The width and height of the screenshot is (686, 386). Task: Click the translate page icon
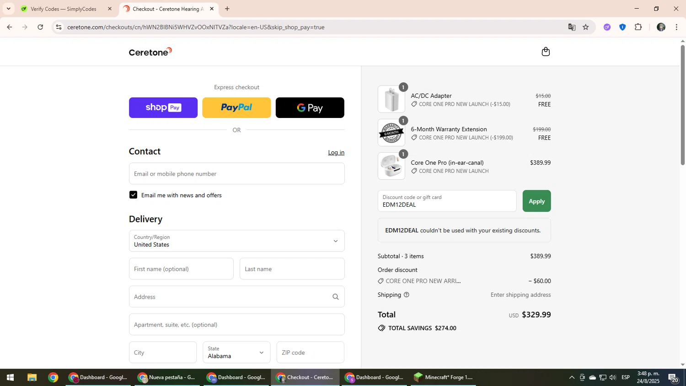click(572, 27)
